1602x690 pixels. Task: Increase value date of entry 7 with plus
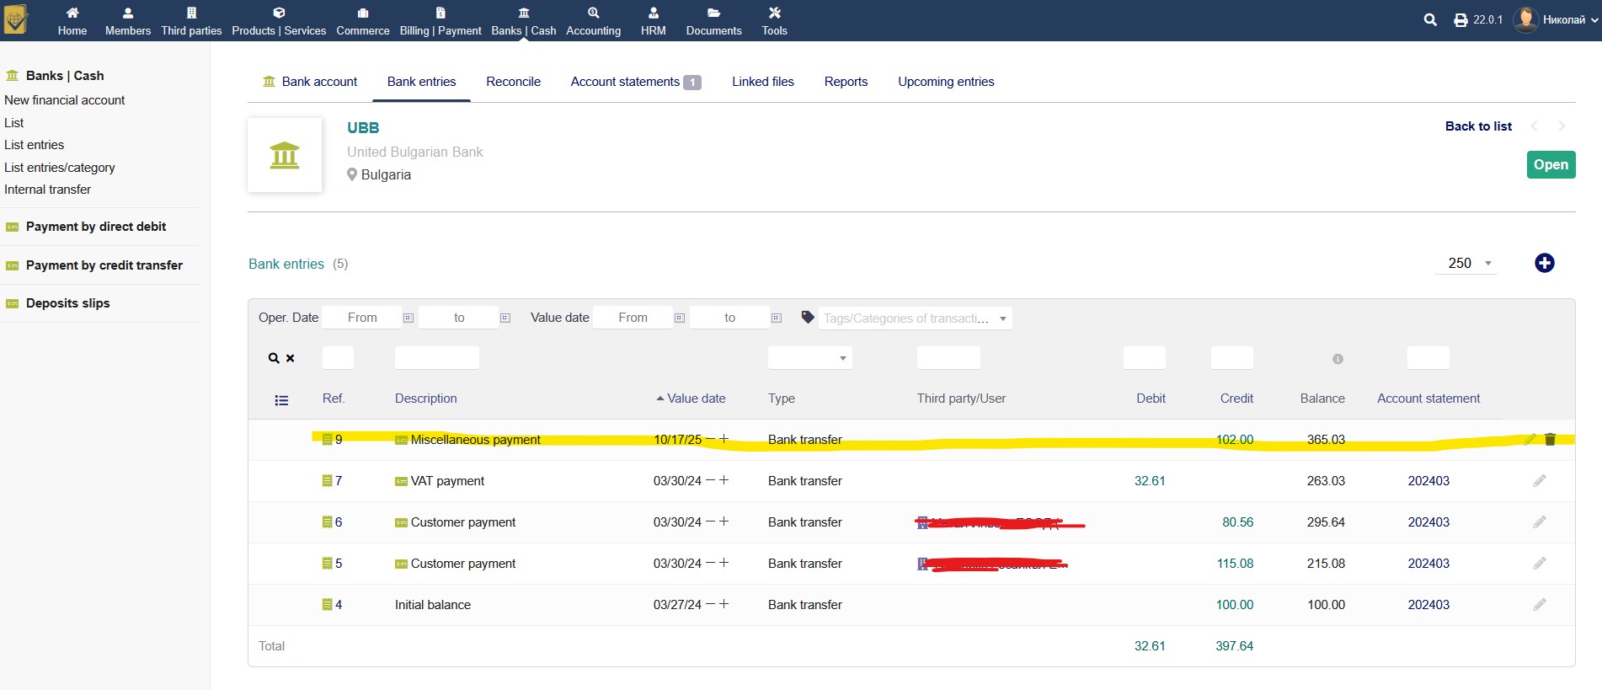(x=724, y=480)
